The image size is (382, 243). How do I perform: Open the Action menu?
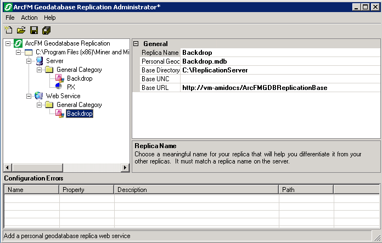(x=29, y=18)
